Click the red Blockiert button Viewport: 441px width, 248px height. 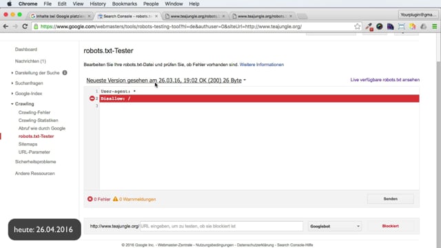pyautogui.click(x=391, y=226)
